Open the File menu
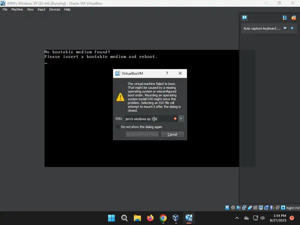Viewport: 300px width, 225px height. [x=5, y=9]
